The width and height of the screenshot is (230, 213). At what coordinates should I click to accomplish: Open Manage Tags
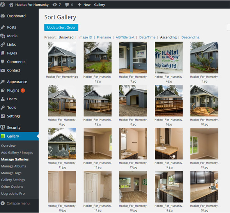pyautogui.click(x=11, y=173)
